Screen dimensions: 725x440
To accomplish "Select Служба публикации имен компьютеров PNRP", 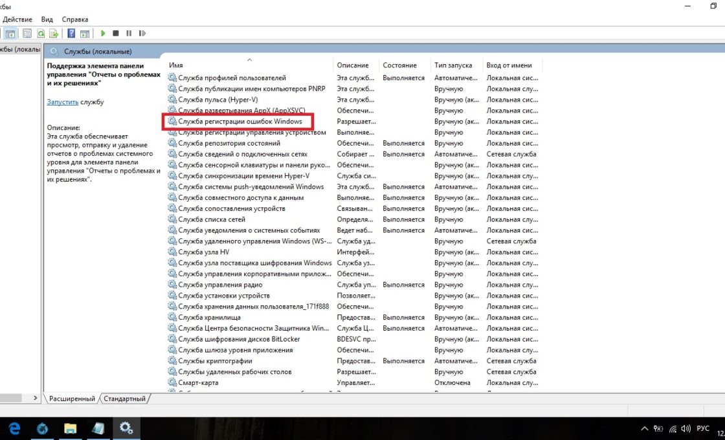I will coord(252,88).
